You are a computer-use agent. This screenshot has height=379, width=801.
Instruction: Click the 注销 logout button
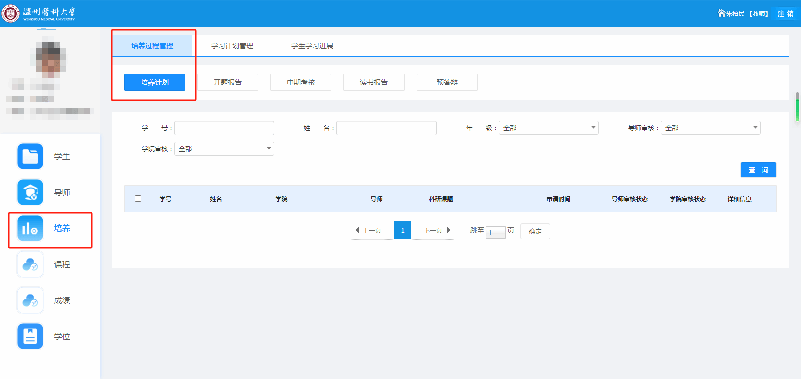(785, 14)
